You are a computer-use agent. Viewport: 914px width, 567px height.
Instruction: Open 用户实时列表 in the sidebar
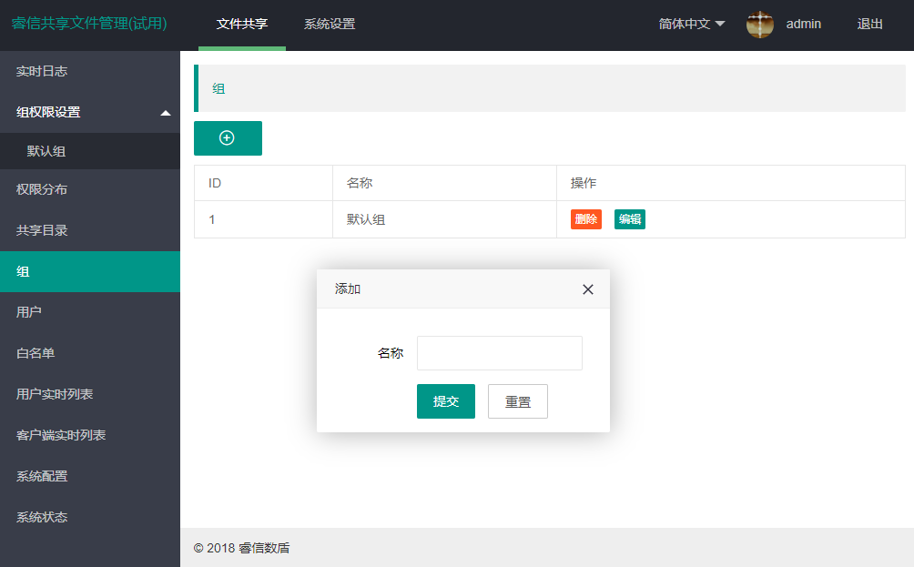[90, 394]
